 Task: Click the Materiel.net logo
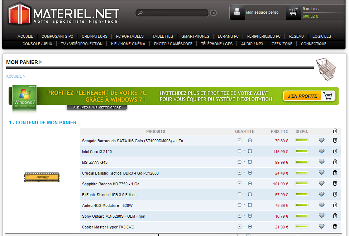(x=64, y=14)
